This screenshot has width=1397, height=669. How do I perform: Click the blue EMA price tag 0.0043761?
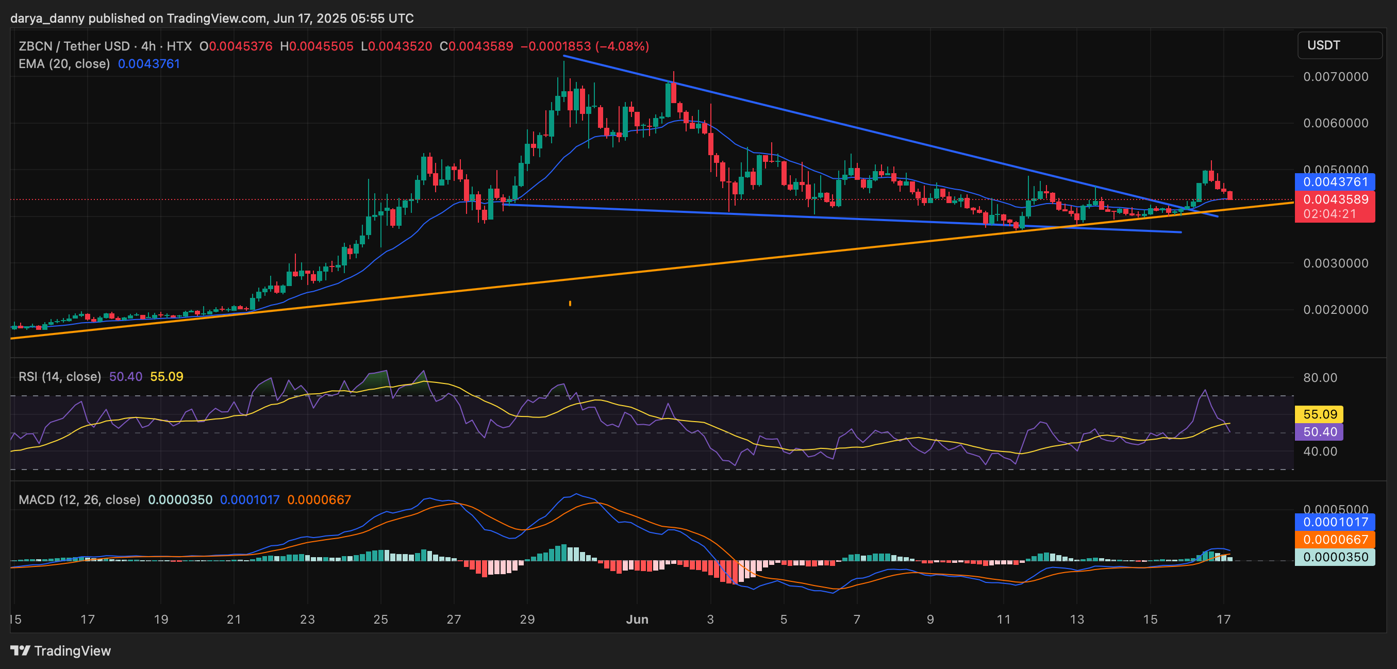coord(1335,181)
